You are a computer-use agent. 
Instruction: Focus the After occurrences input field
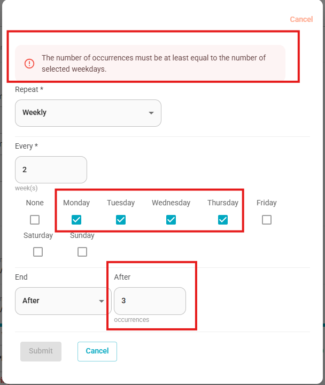pos(150,301)
